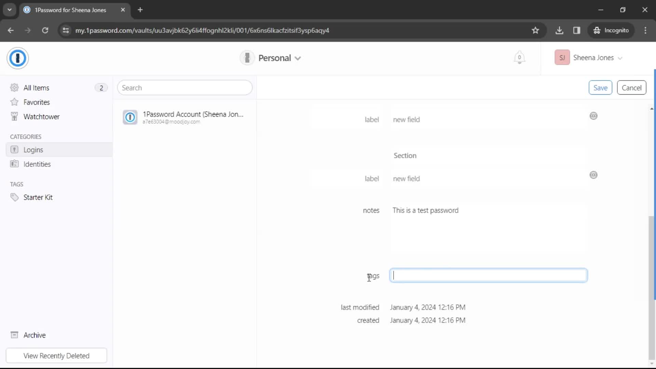Open View Recently Deleted section

56,355
